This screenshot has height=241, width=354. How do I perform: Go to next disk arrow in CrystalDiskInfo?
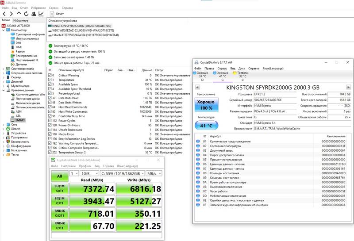click(x=348, y=87)
